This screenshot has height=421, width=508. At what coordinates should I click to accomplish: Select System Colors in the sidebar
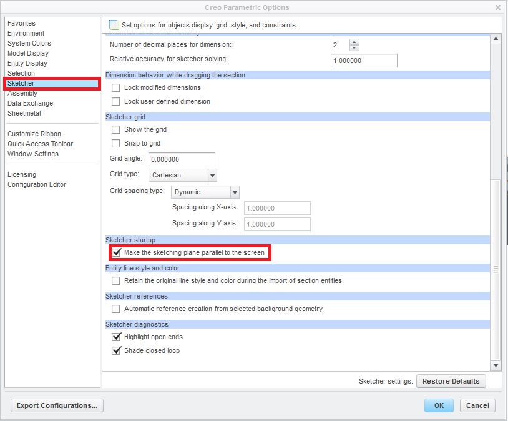point(29,43)
